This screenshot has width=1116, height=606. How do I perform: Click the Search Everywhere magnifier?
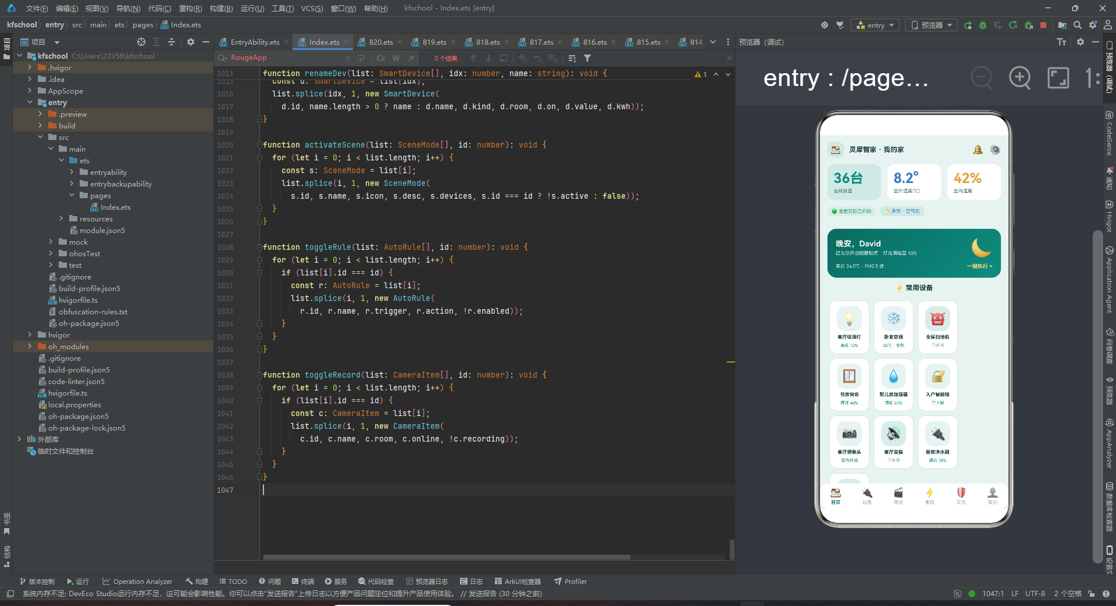[x=1078, y=25]
